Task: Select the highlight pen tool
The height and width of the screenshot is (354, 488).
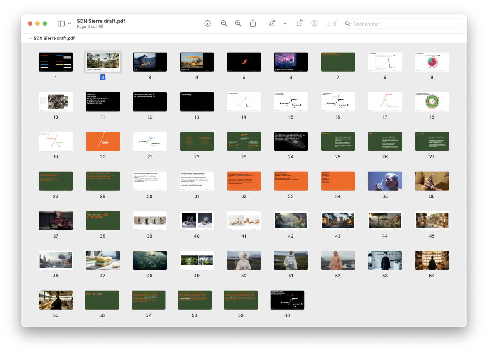Action: coord(272,24)
